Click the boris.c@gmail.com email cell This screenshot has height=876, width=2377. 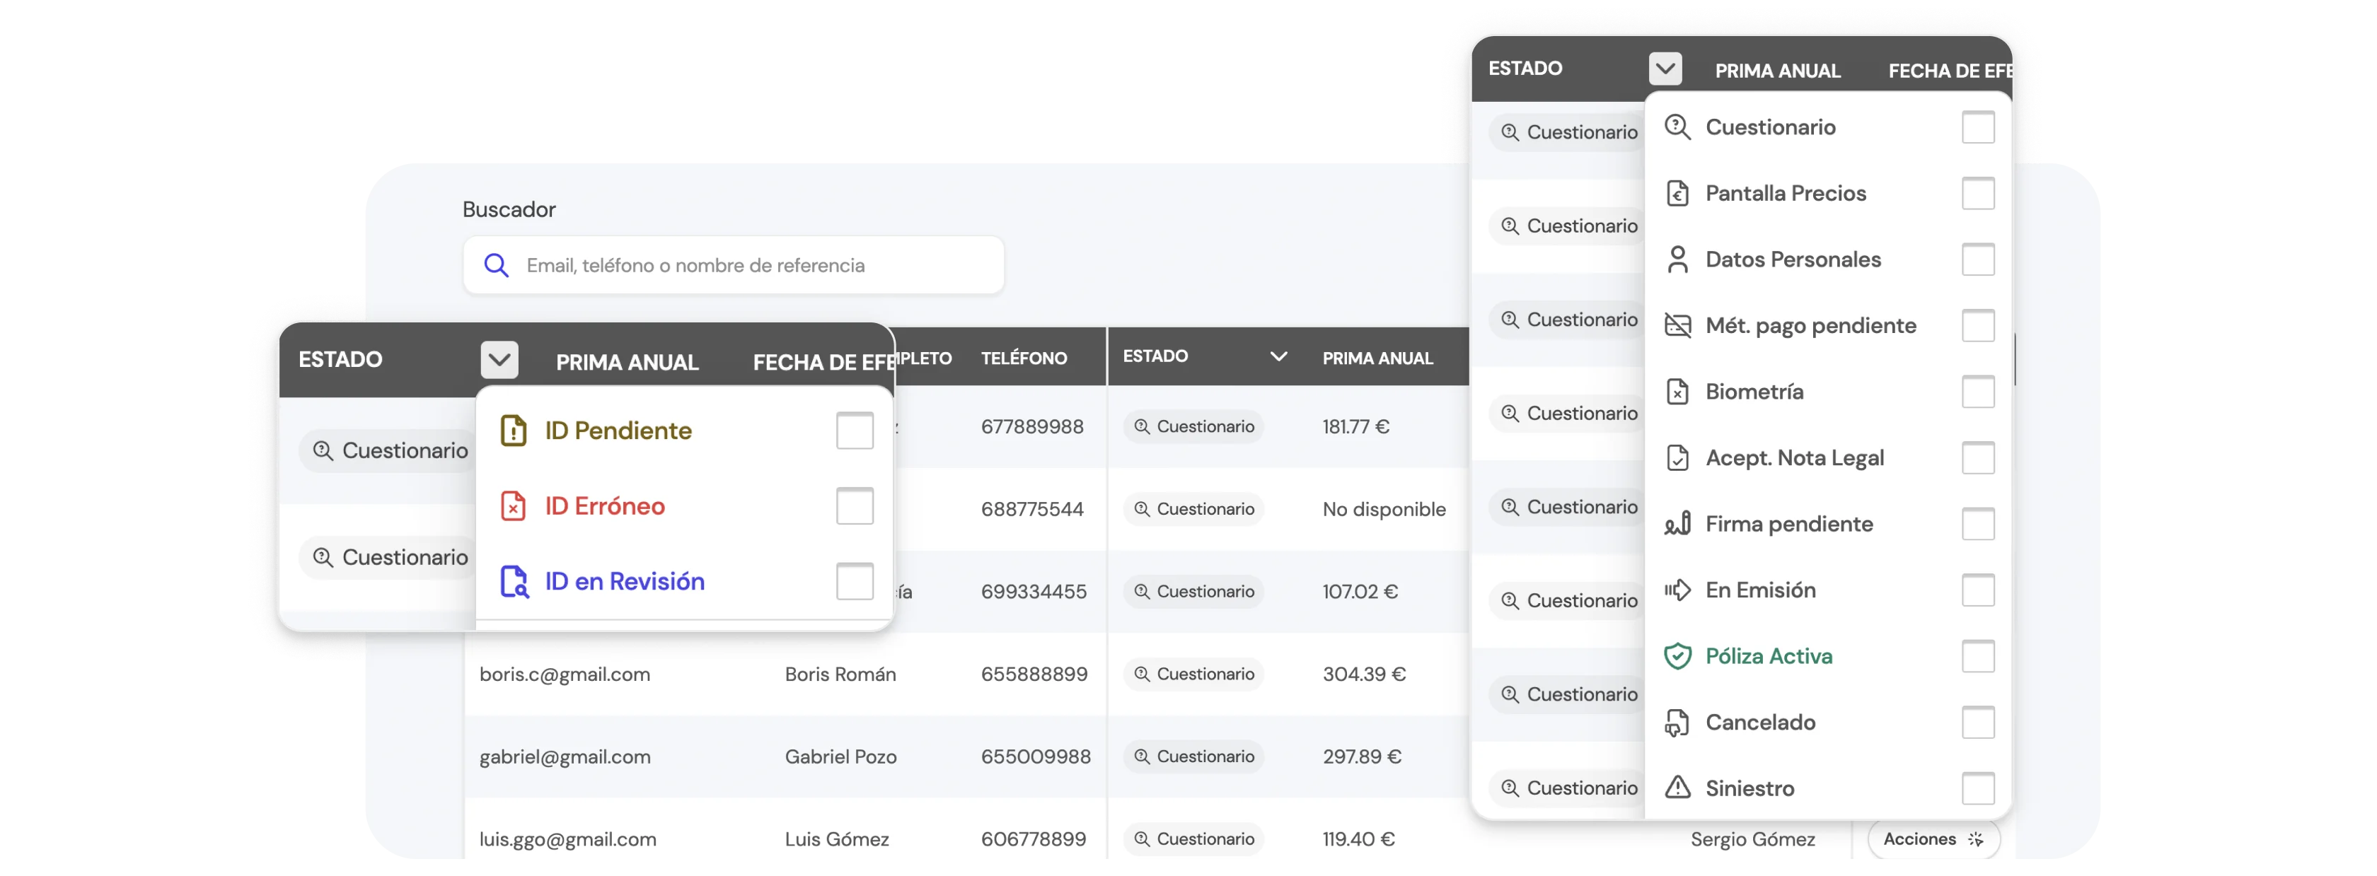coord(565,675)
